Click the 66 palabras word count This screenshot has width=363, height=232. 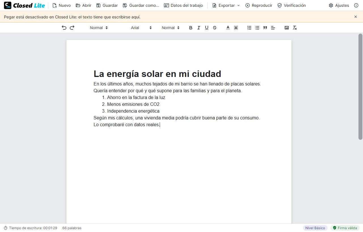click(72, 228)
